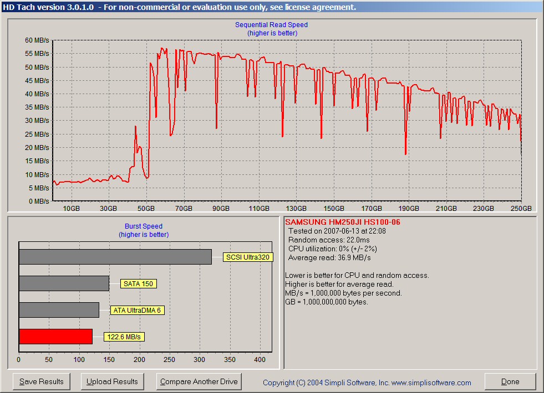Image resolution: width=544 pixels, height=393 pixels.
Task: Open Compare Another Drive
Action: coord(199,381)
